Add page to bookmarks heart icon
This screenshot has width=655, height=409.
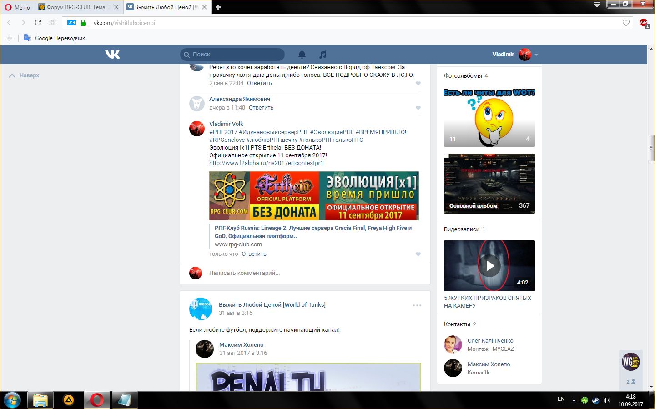click(x=626, y=23)
